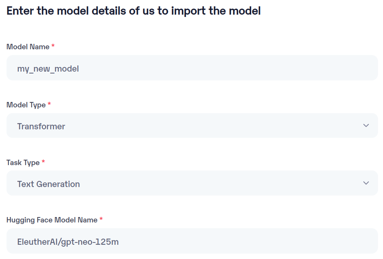The height and width of the screenshot is (259, 383).
Task: Click the red asterisk beside Model Name
Action: point(53,46)
